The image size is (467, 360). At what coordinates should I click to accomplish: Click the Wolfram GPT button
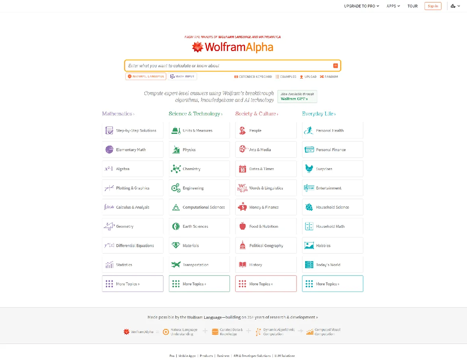297,97
